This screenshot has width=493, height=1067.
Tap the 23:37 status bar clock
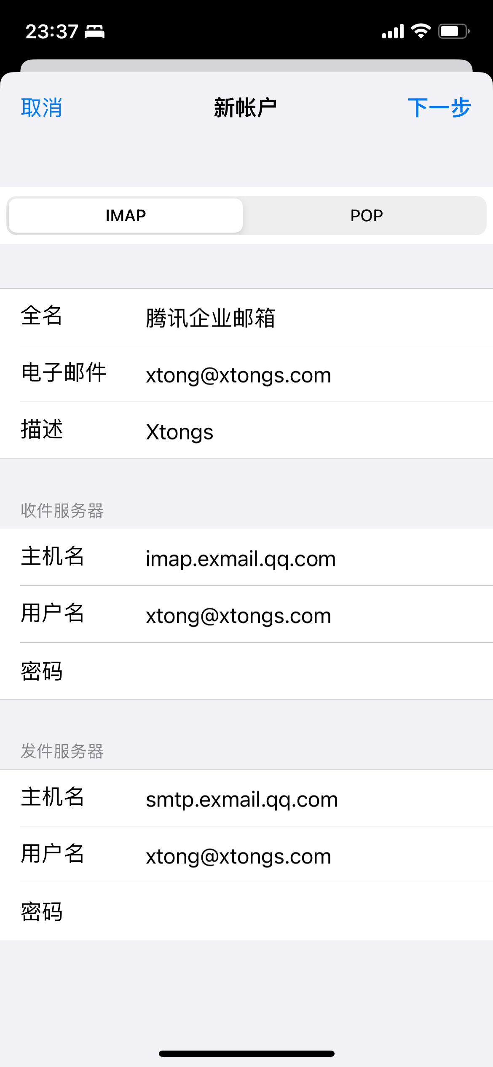[x=52, y=32]
